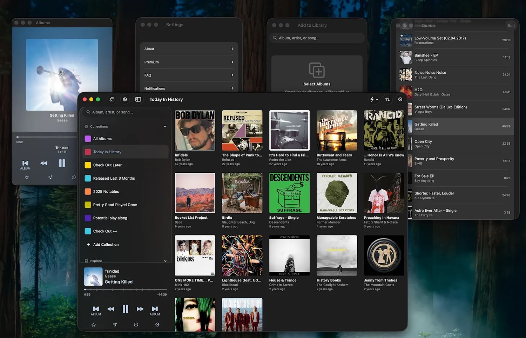Skip to next album in main player

point(155,309)
